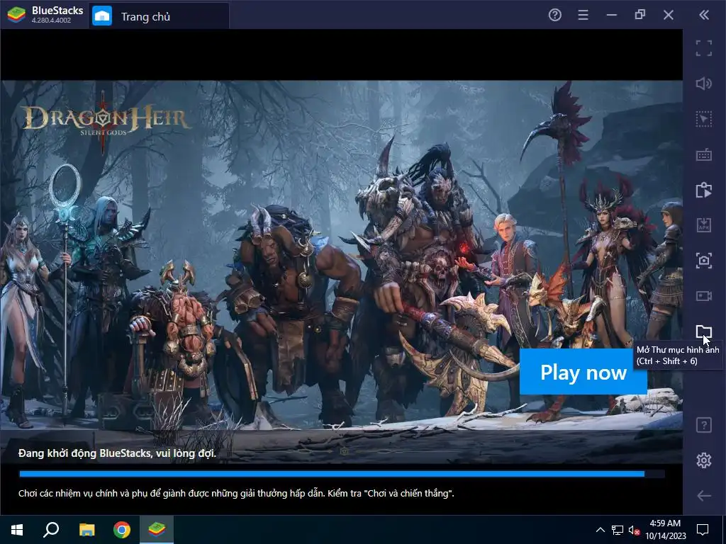
Task: Click the text Đang khởi động BlueStacks
Action: point(117,453)
